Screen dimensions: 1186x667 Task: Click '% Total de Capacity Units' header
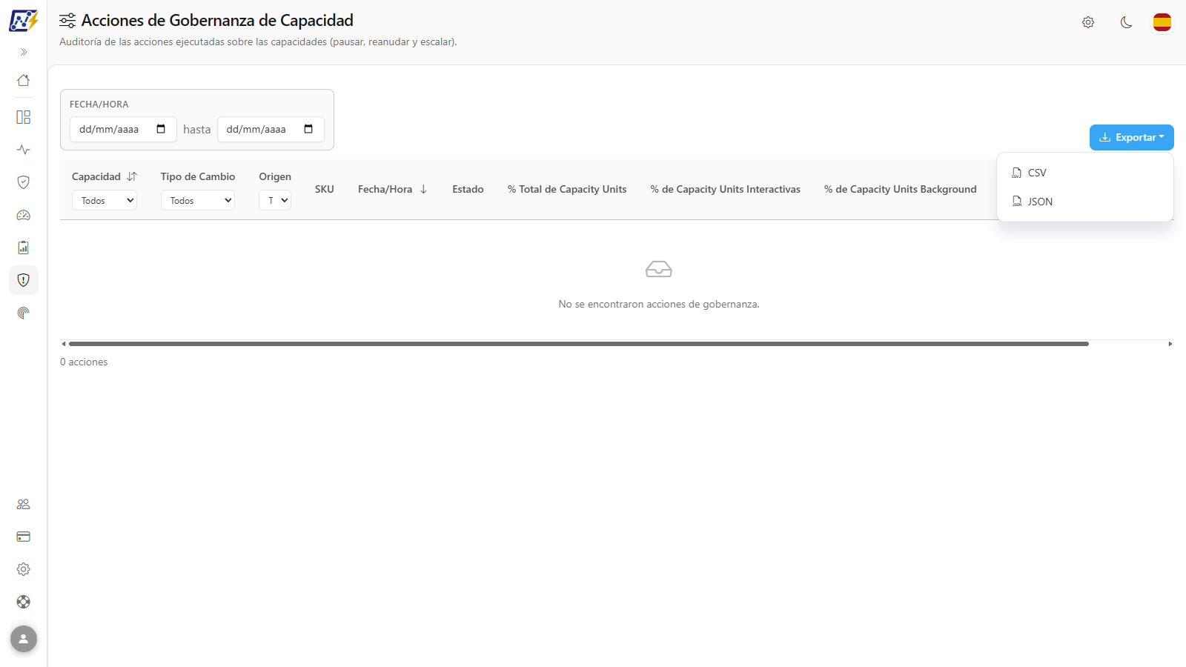click(567, 189)
